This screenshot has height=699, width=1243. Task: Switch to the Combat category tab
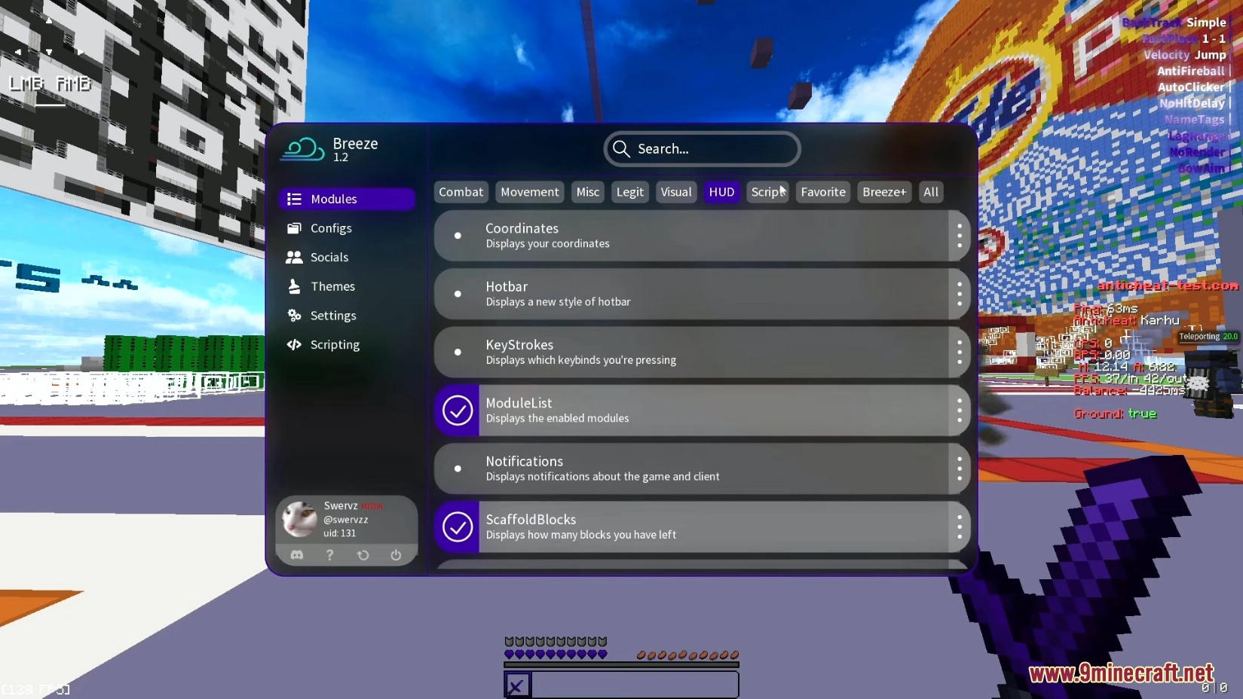(461, 192)
